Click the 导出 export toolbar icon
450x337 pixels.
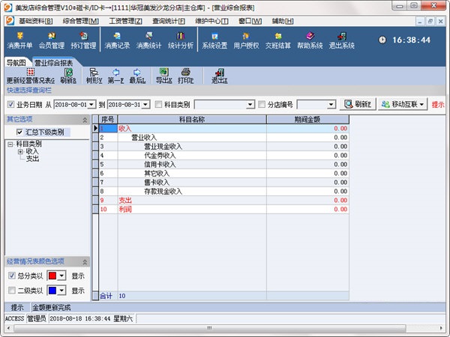(x=163, y=76)
